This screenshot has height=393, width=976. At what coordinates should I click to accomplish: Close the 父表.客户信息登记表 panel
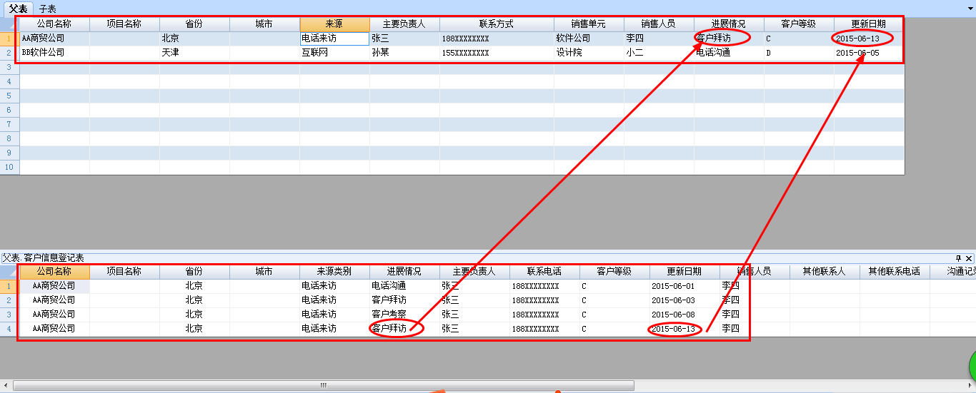(x=969, y=258)
